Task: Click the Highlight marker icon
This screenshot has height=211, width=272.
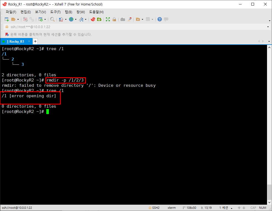Action: pyautogui.click(x=129, y=19)
